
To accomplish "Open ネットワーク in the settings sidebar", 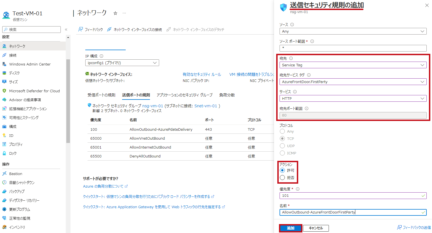I will pyautogui.click(x=33, y=46).
